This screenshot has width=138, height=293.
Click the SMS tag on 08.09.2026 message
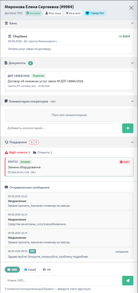32,251
